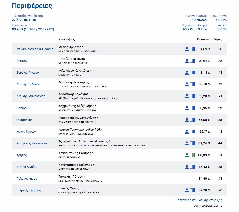Go to the Κεντρικής Μακεδονίας region results

tap(32, 143)
